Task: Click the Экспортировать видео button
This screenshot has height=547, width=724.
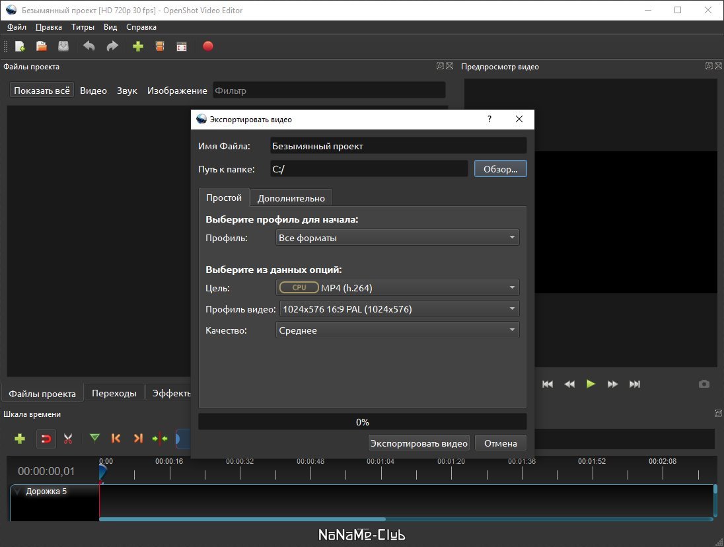Action: tap(419, 443)
